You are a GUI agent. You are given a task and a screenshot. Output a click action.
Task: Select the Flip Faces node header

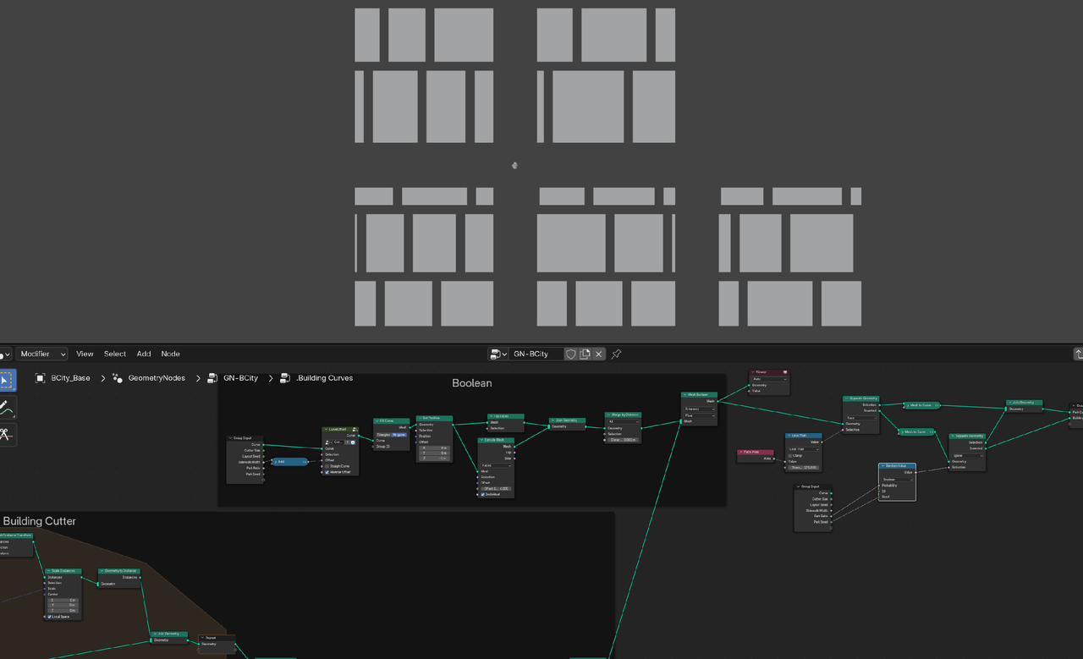coord(506,416)
